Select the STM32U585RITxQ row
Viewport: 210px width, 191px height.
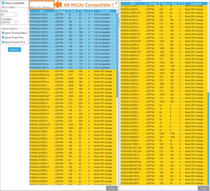point(73,71)
